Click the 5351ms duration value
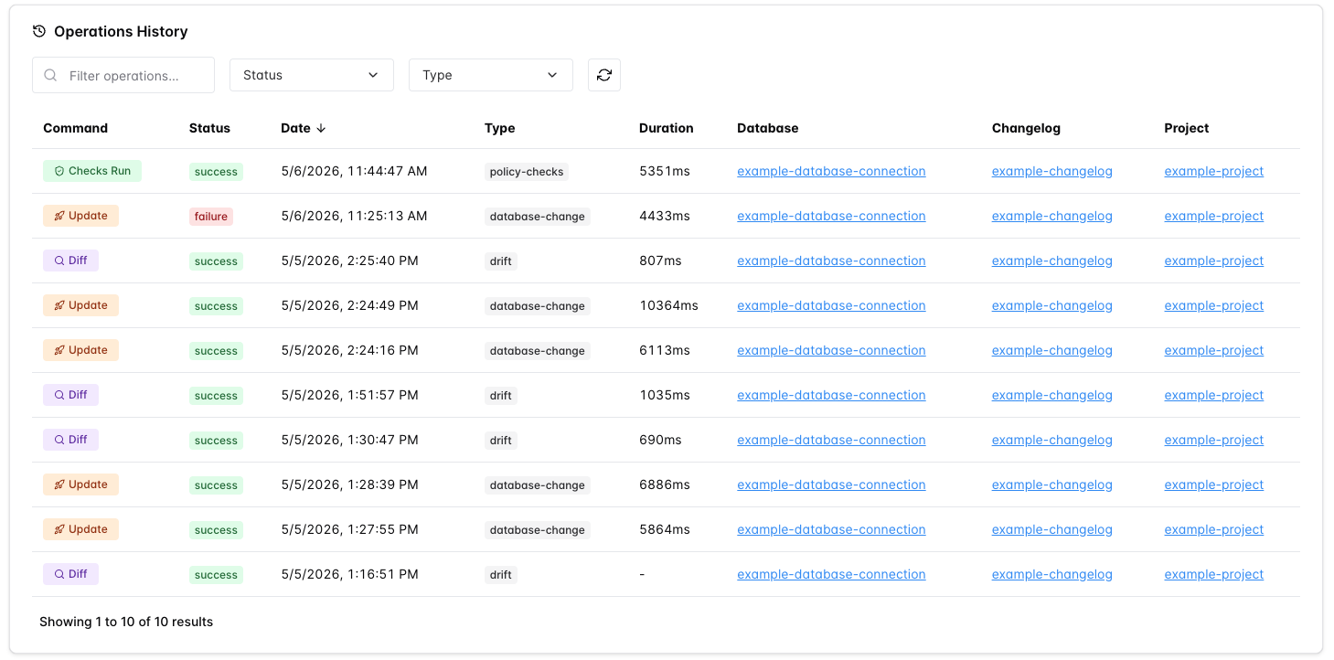The image size is (1334, 660). (x=665, y=171)
